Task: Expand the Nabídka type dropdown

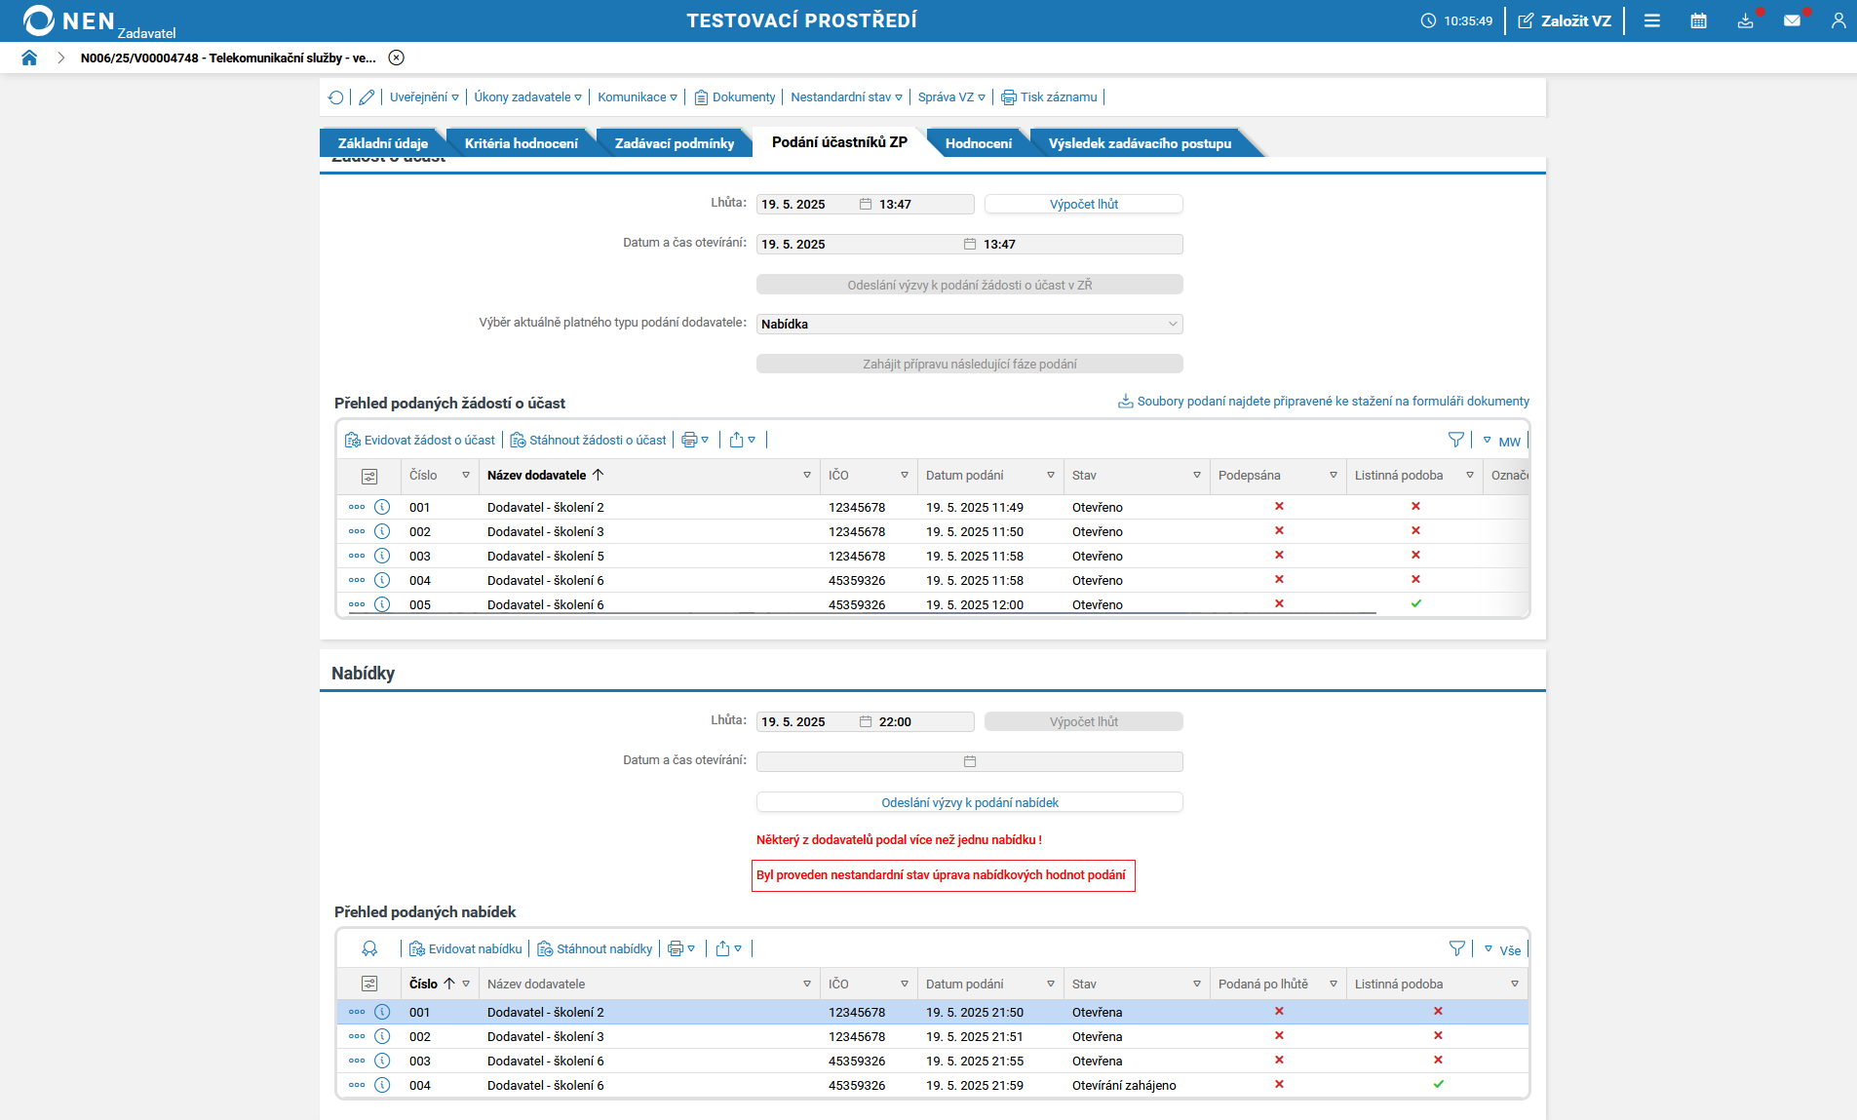Action: pos(969,324)
